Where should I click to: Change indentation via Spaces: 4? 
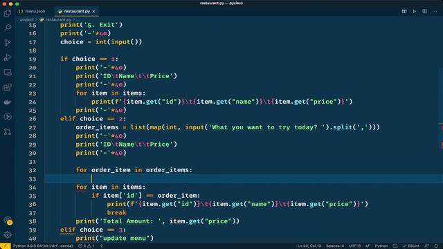pyautogui.click(x=335, y=246)
